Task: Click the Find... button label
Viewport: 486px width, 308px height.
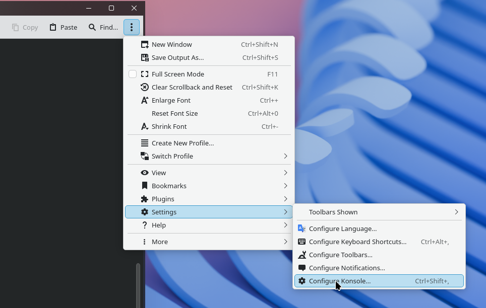Action: [x=109, y=28]
